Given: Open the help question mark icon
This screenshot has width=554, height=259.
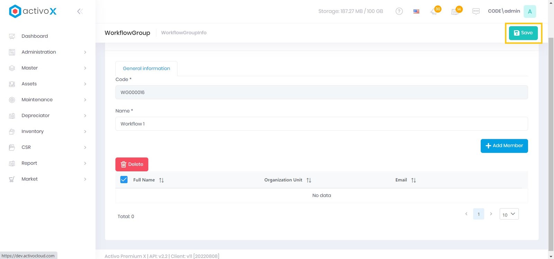Looking at the screenshot, I should [x=399, y=11].
